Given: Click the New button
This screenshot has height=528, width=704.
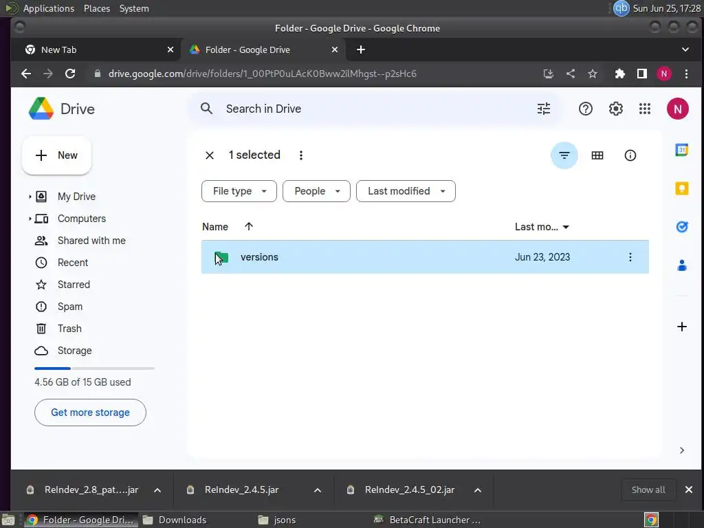Looking at the screenshot, I should tap(56, 155).
